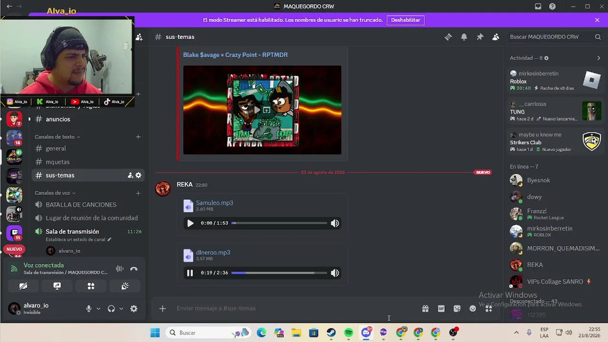Open the Blake $avage × Crazy Point link
Viewport: 608px width, 342px height.
coord(235,55)
